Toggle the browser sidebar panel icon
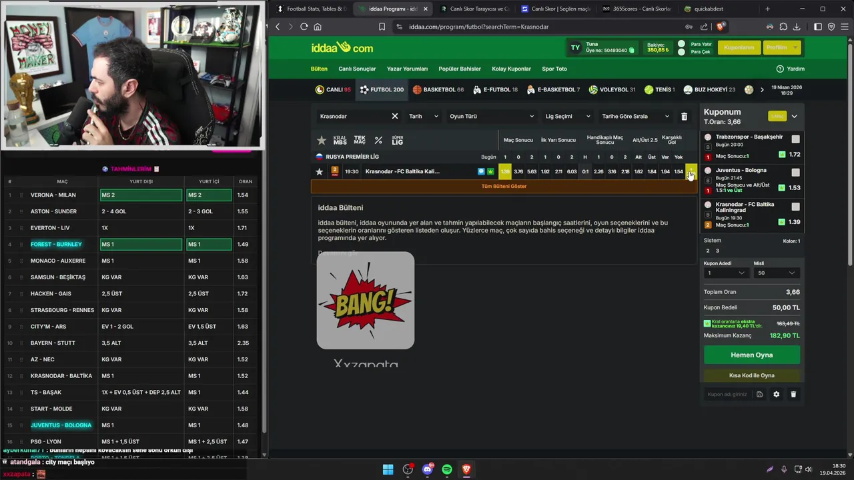Screen dimensions: 854x480 point(818,27)
